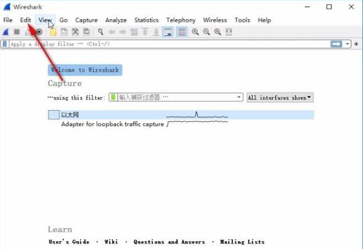Viewport: 363px width, 249px height.
Task: Click the Stop capture square icon
Action: (17, 32)
